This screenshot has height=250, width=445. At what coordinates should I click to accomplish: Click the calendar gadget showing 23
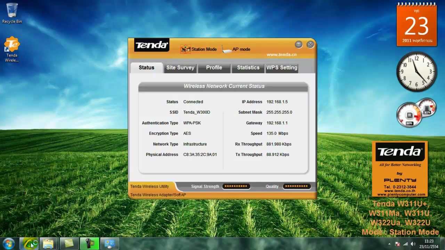tap(417, 24)
